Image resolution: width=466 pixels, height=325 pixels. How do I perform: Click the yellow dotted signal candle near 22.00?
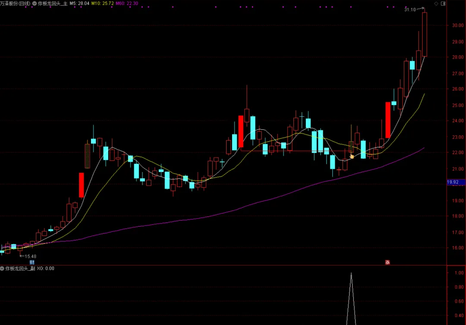coord(351,147)
